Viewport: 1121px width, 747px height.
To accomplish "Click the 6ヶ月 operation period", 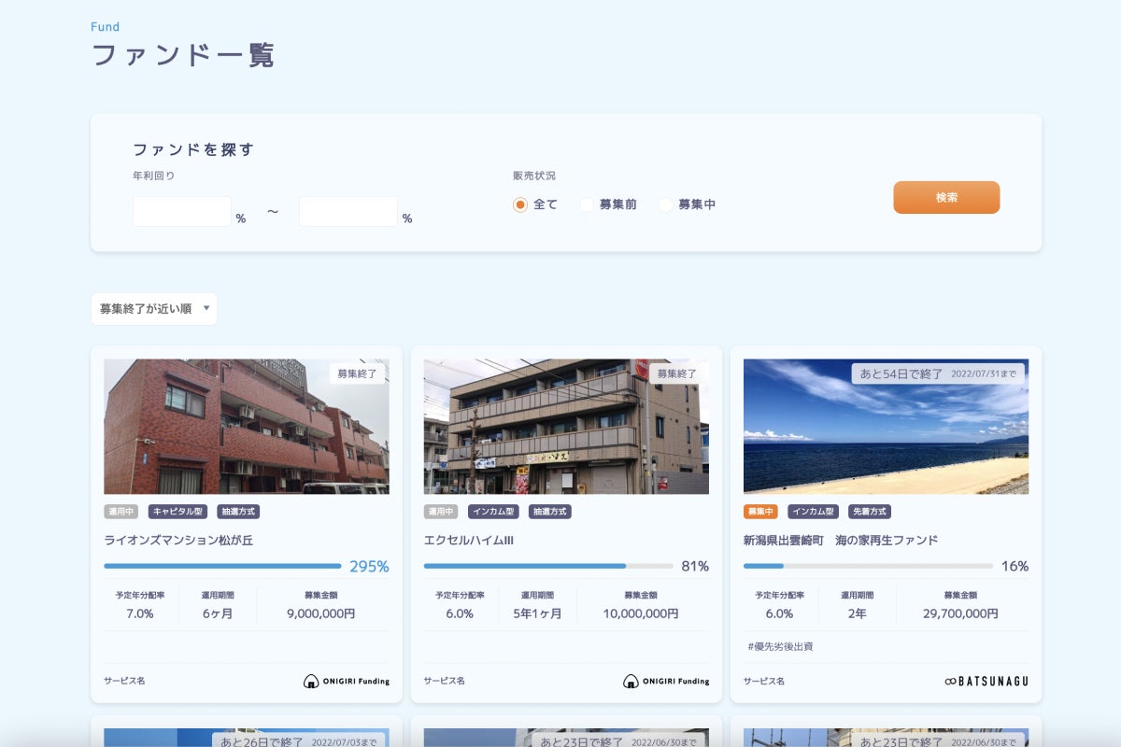I will tap(218, 613).
